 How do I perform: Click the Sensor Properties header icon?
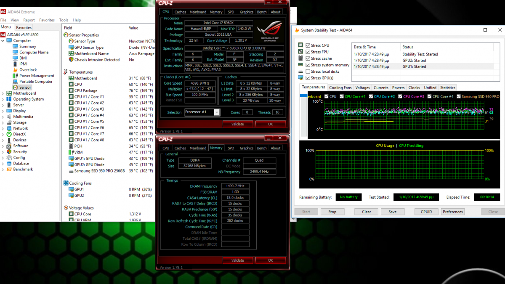pyautogui.click(x=66, y=35)
